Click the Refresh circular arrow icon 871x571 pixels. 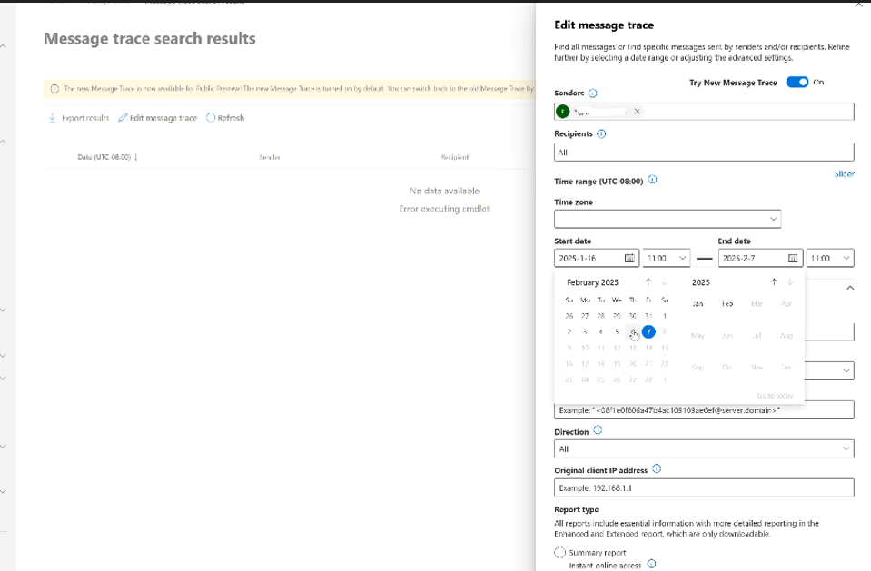tap(211, 118)
